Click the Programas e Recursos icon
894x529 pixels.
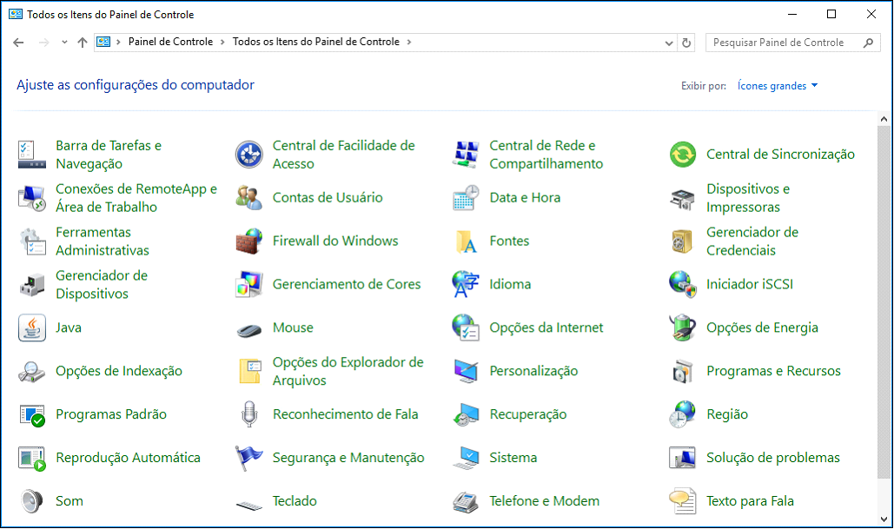coord(683,371)
